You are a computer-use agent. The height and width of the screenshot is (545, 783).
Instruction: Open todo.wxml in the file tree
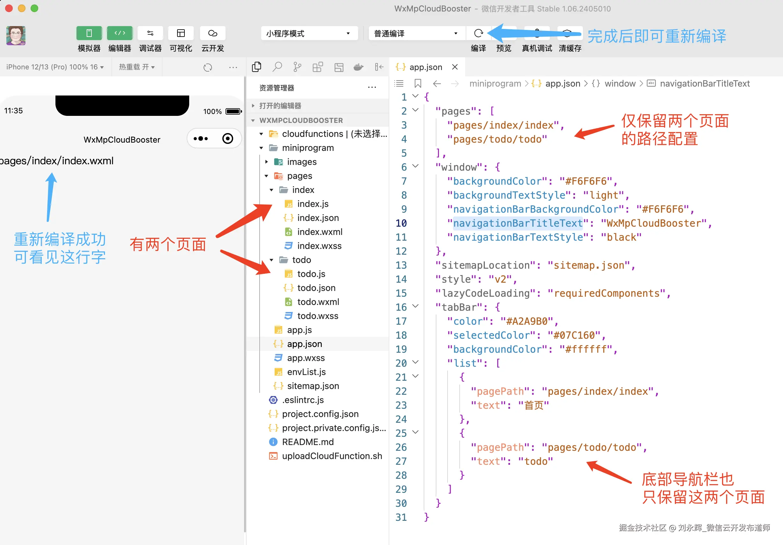click(x=318, y=302)
